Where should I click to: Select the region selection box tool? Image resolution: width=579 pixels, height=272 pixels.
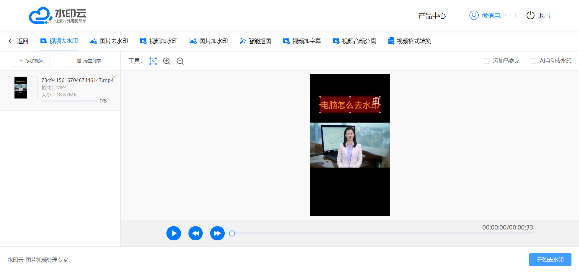[153, 61]
